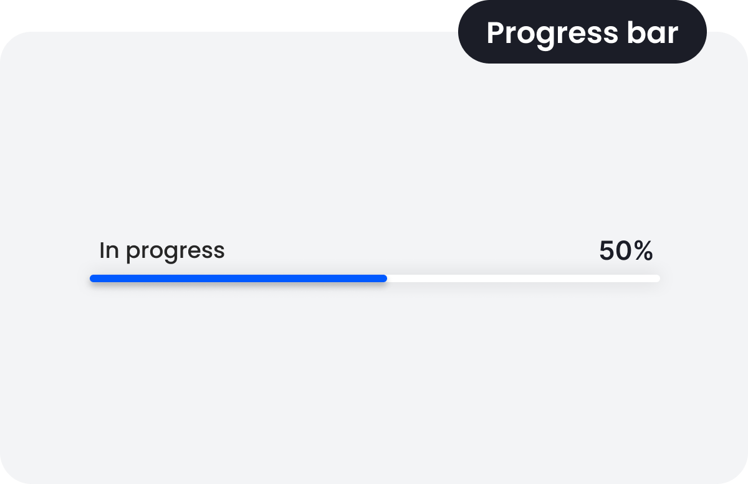
Task: Click the "Progress bar" title badge
Action: 582,32
